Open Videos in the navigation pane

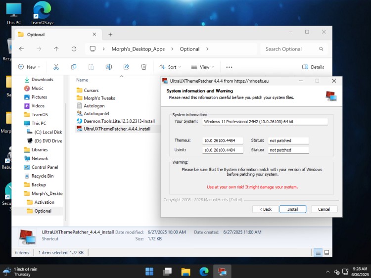[34, 106]
